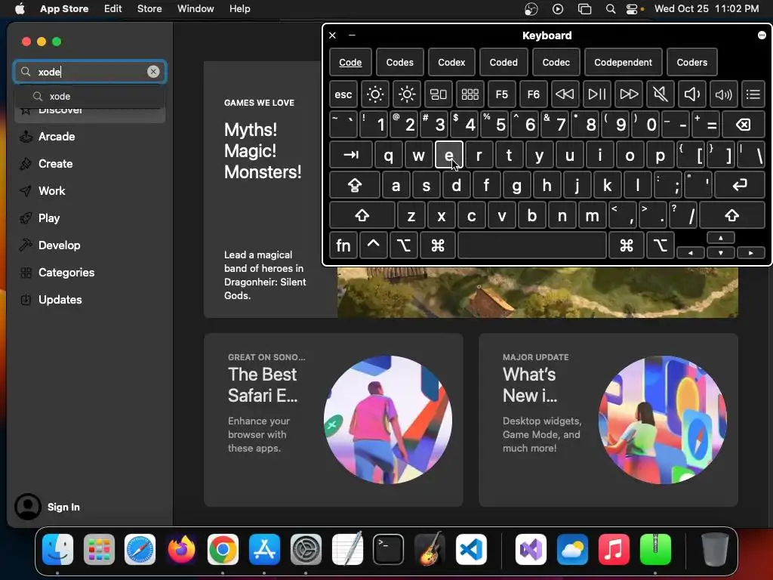Viewport: 773px width, 580px height.
Task: Clear the App Store search field
Action: click(x=153, y=72)
